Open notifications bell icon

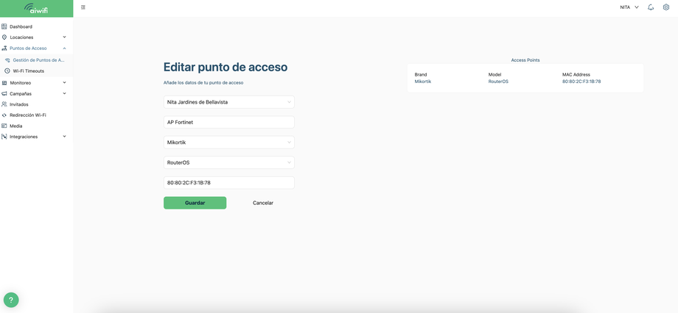coord(650,7)
